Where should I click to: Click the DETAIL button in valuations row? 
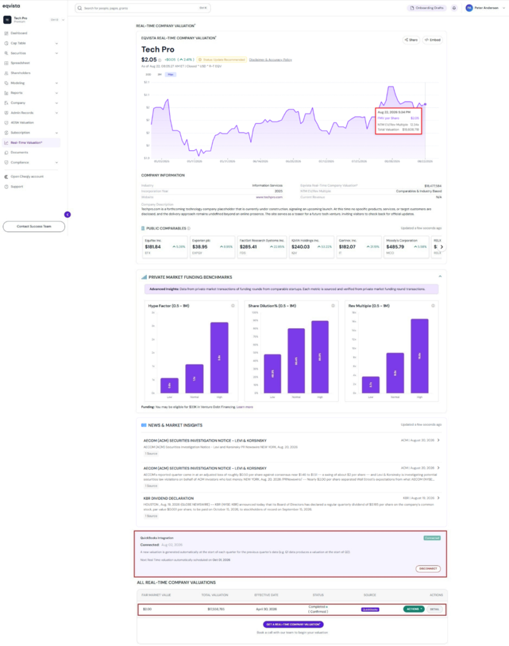click(435, 609)
